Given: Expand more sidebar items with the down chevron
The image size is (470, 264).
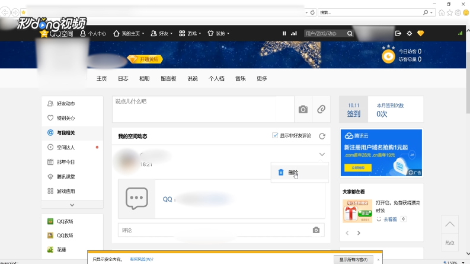Looking at the screenshot, I should [x=72, y=205].
